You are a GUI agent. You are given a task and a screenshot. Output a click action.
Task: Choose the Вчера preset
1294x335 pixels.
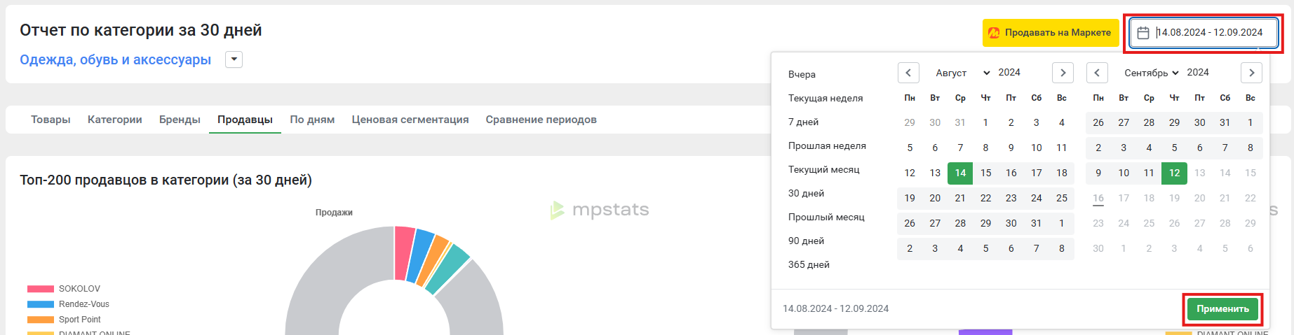coord(802,74)
